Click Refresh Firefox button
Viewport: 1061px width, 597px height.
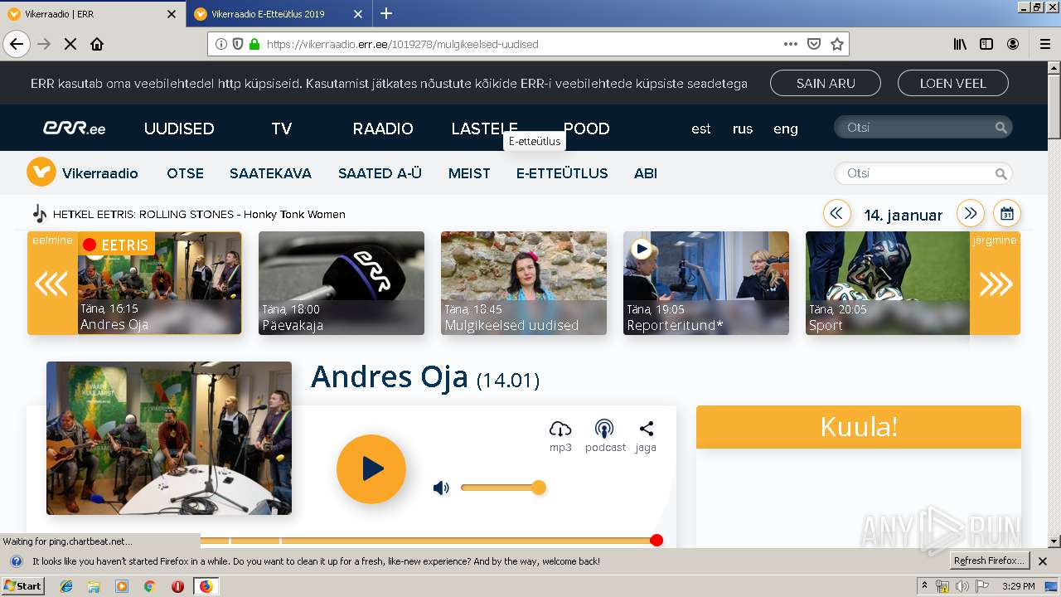[x=990, y=561]
